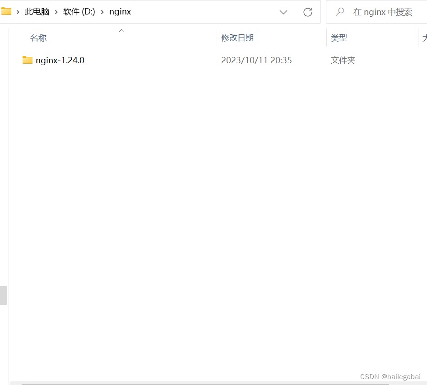Click the 修改日期 column header to sort
Screen dimensions: 427x385
coord(237,38)
